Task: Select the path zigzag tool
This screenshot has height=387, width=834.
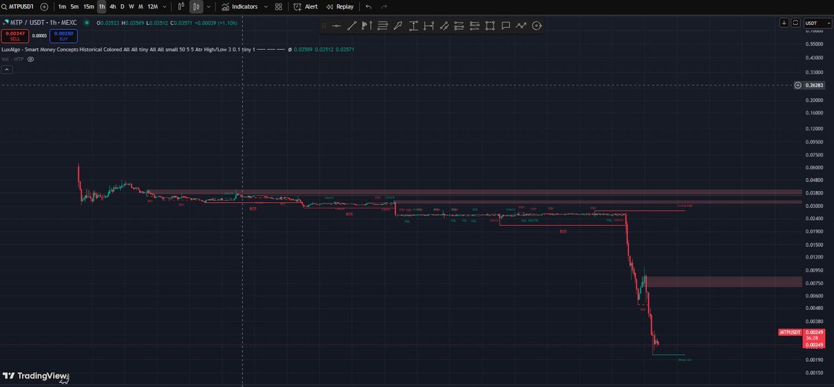Action: pos(521,26)
